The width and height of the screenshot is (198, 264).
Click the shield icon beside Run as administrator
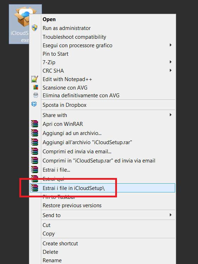coord(35,27)
